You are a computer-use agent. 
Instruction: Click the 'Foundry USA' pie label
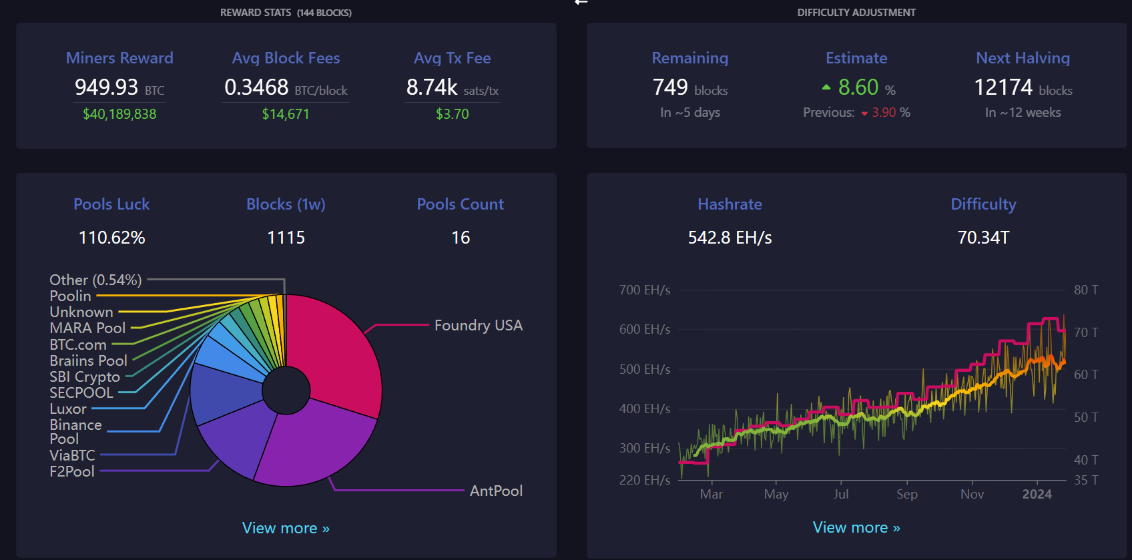(x=479, y=325)
